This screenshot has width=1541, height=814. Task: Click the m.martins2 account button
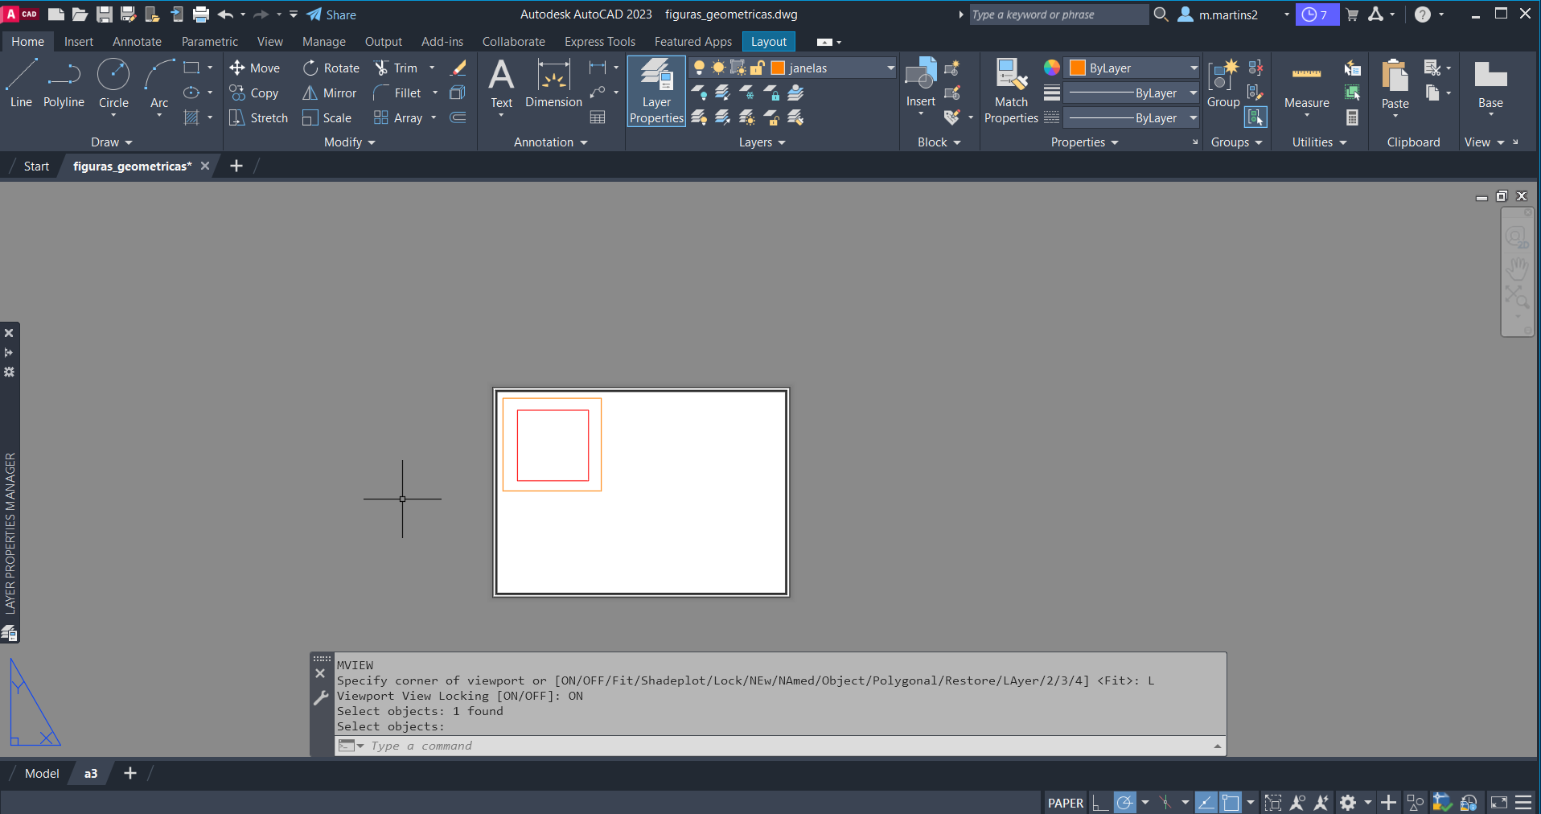tap(1227, 14)
